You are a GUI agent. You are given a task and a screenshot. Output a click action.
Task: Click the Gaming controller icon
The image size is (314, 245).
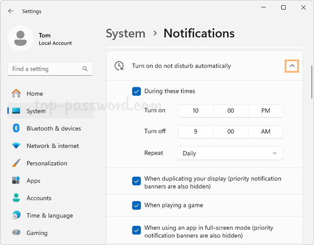click(x=16, y=233)
